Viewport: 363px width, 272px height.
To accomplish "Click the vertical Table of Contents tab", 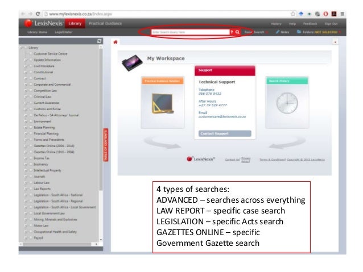I will (x=106, y=145).
